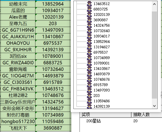
Task: Select spreadsheet cell 3四伍six
Action: (18, 56)
